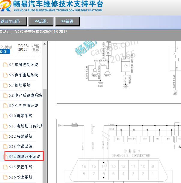Image resolution: width=181 pixels, height=183 pixels.
Task: Click the page icon beside 6.10 电喷系统
Action: [x=5, y=116]
